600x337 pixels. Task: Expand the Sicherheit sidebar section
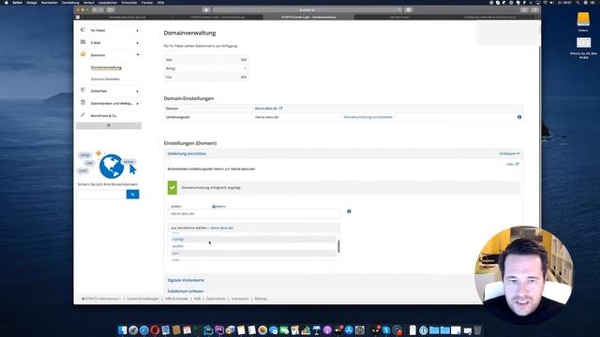click(138, 92)
